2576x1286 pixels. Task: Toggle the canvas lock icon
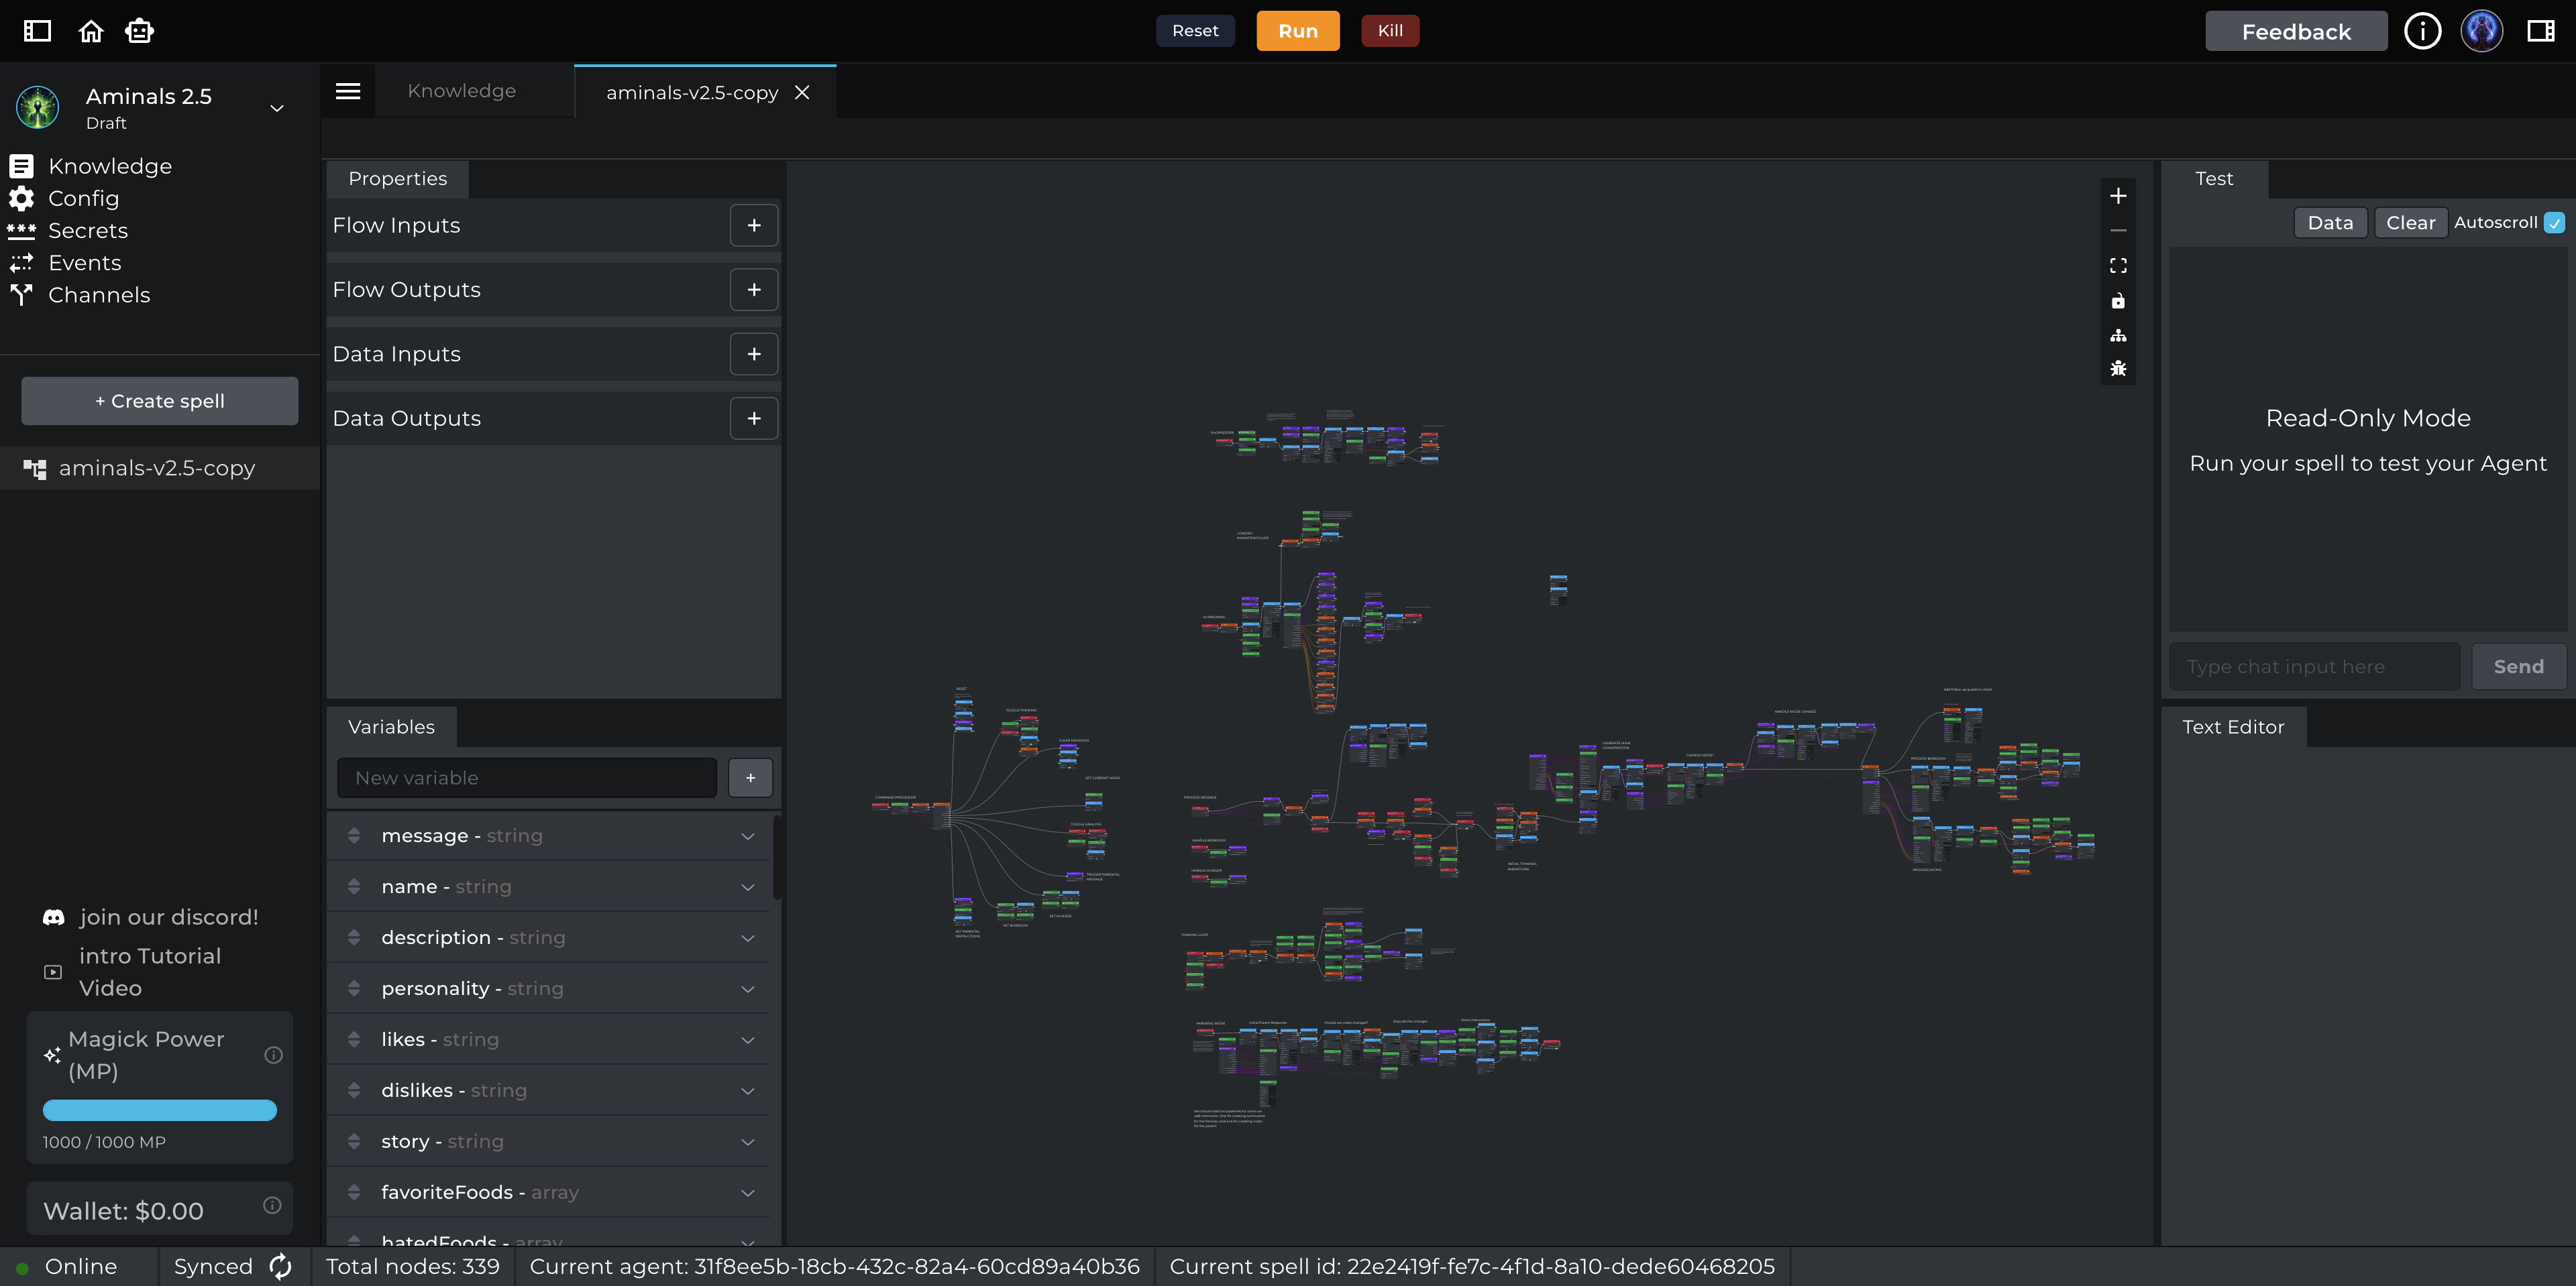pos(2118,301)
